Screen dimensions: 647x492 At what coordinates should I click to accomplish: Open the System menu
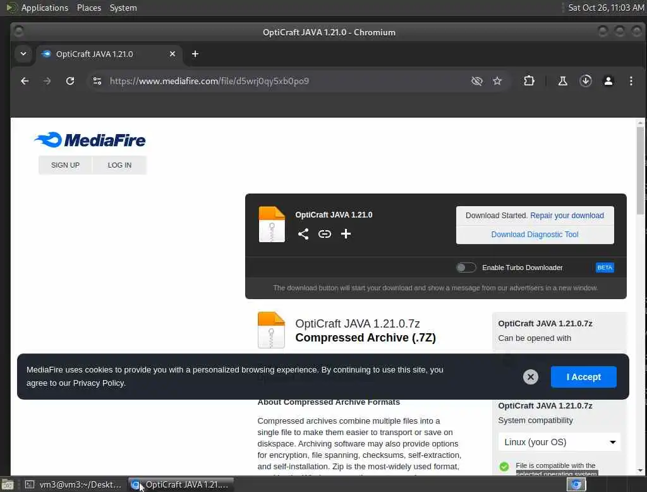point(123,8)
